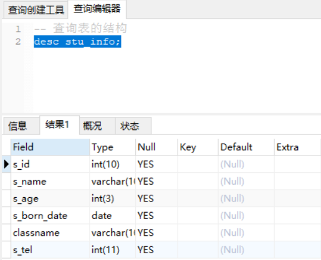Click line number 1 in the gutter

[x=18, y=29]
